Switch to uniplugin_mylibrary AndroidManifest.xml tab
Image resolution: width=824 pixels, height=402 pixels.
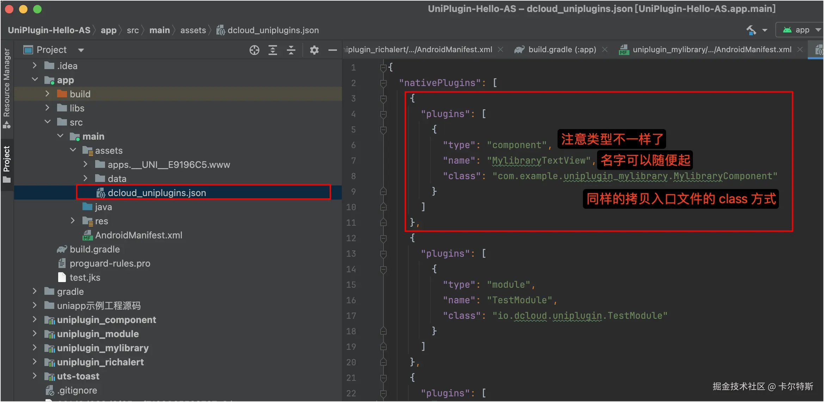pyautogui.click(x=711, y=50)
